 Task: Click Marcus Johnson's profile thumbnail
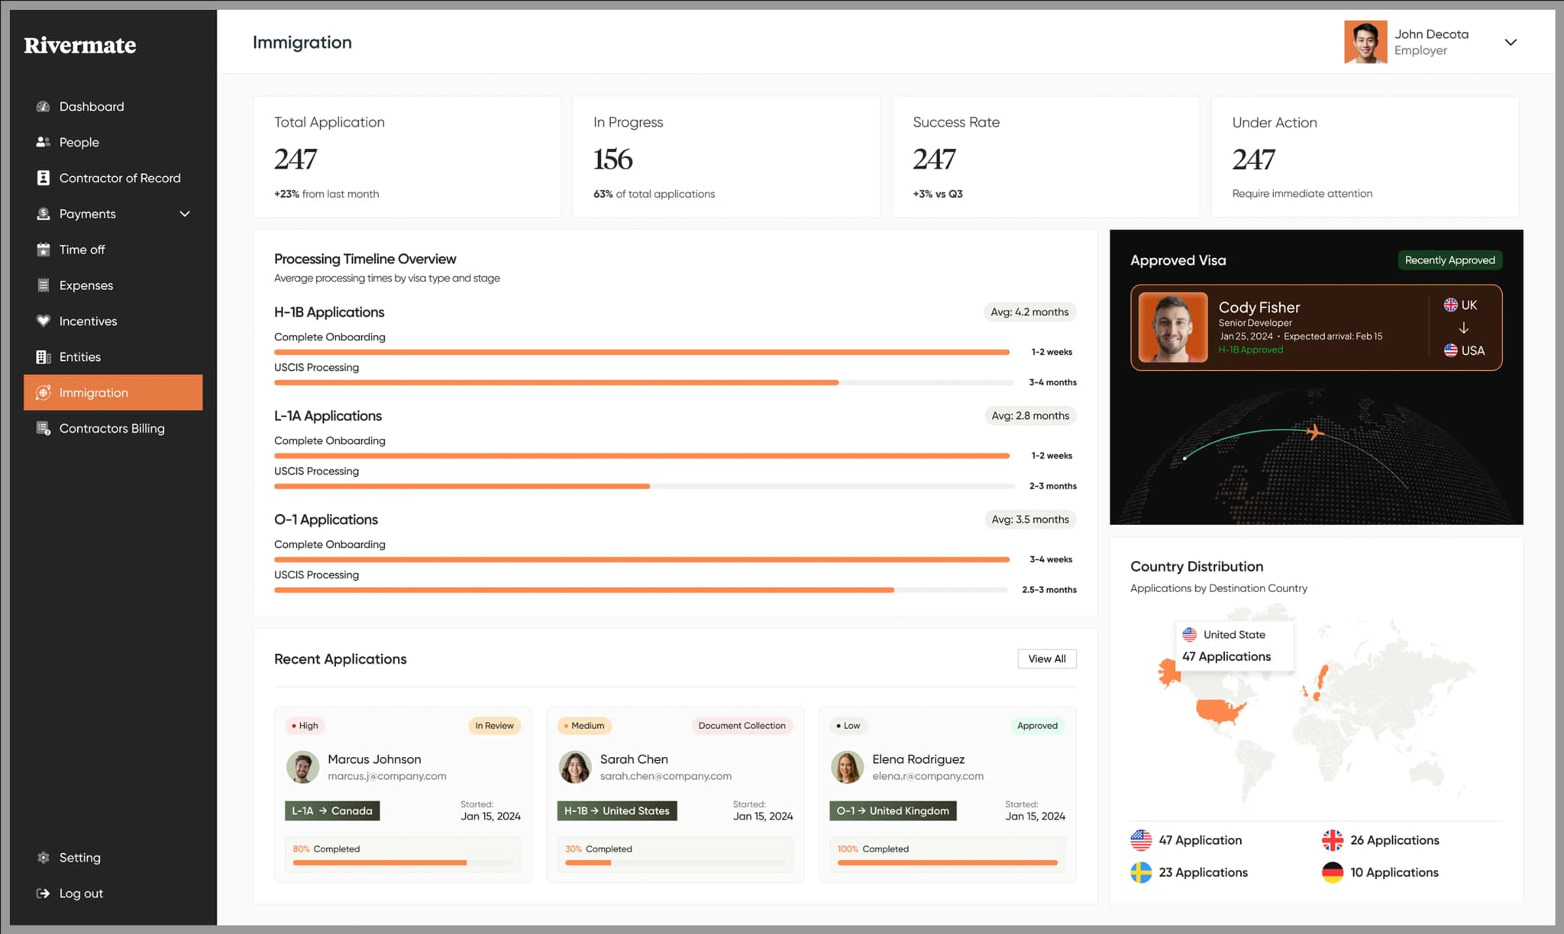(x=302, y=767)
